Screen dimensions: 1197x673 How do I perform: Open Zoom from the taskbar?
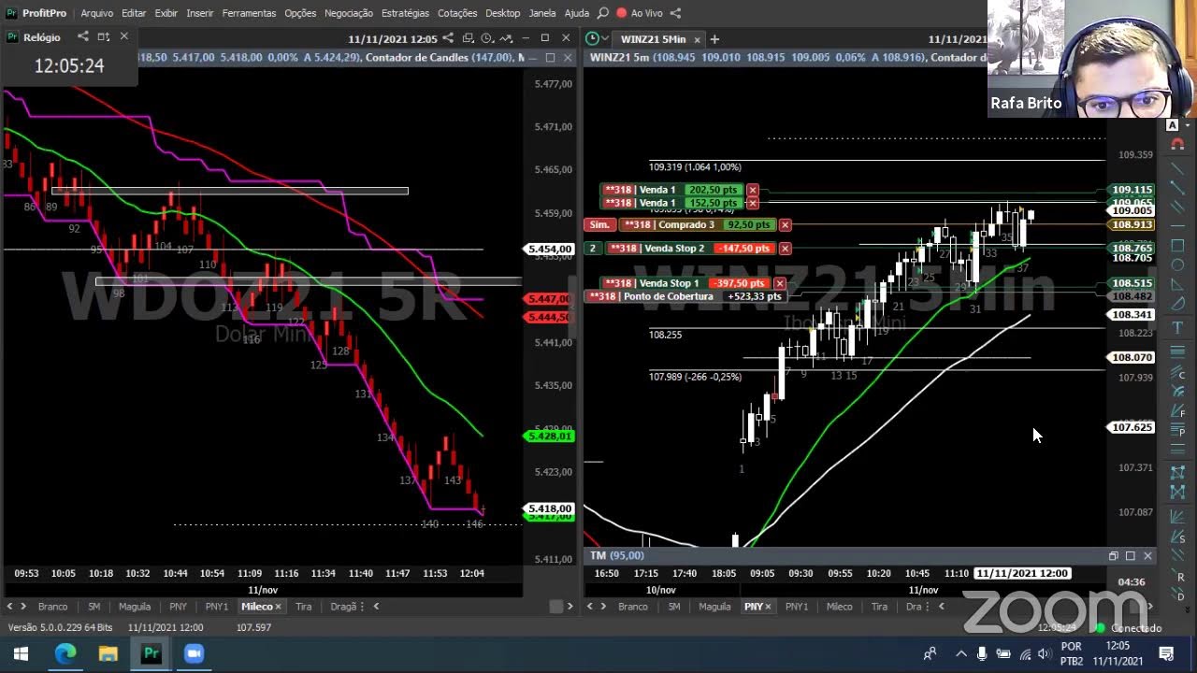click(x=194, y=653)
